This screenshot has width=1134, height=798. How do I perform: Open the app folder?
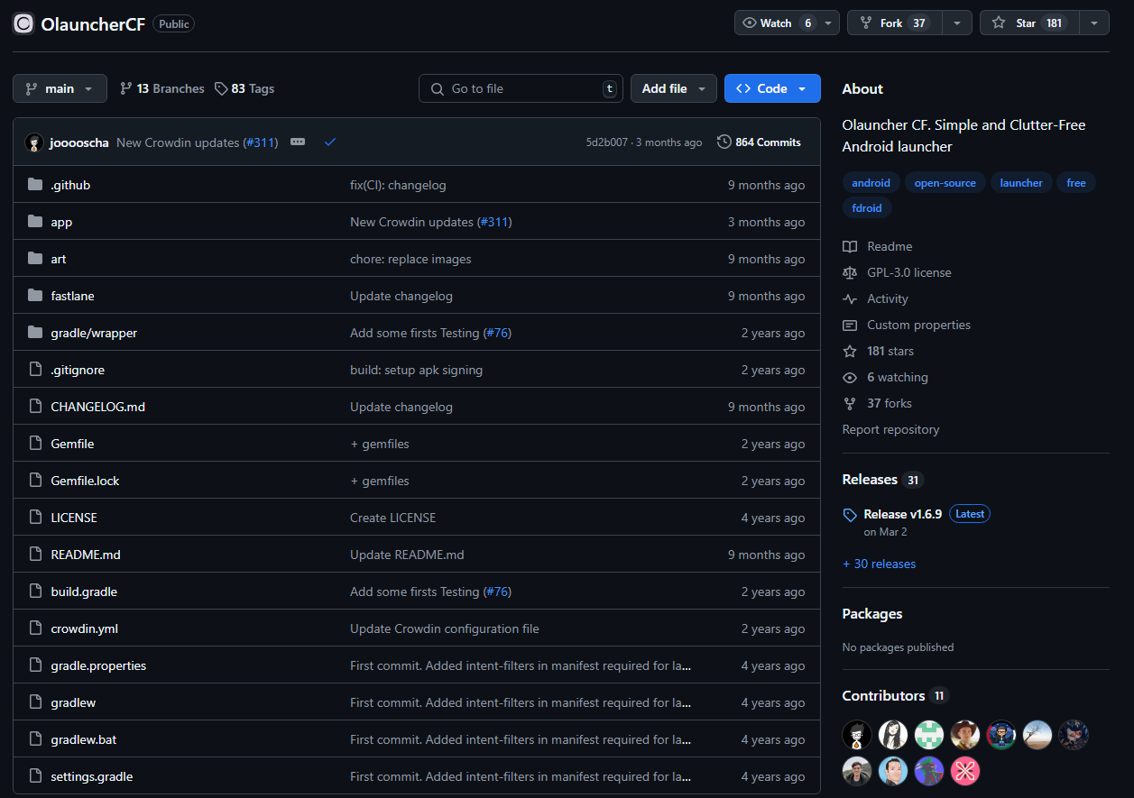61,222
